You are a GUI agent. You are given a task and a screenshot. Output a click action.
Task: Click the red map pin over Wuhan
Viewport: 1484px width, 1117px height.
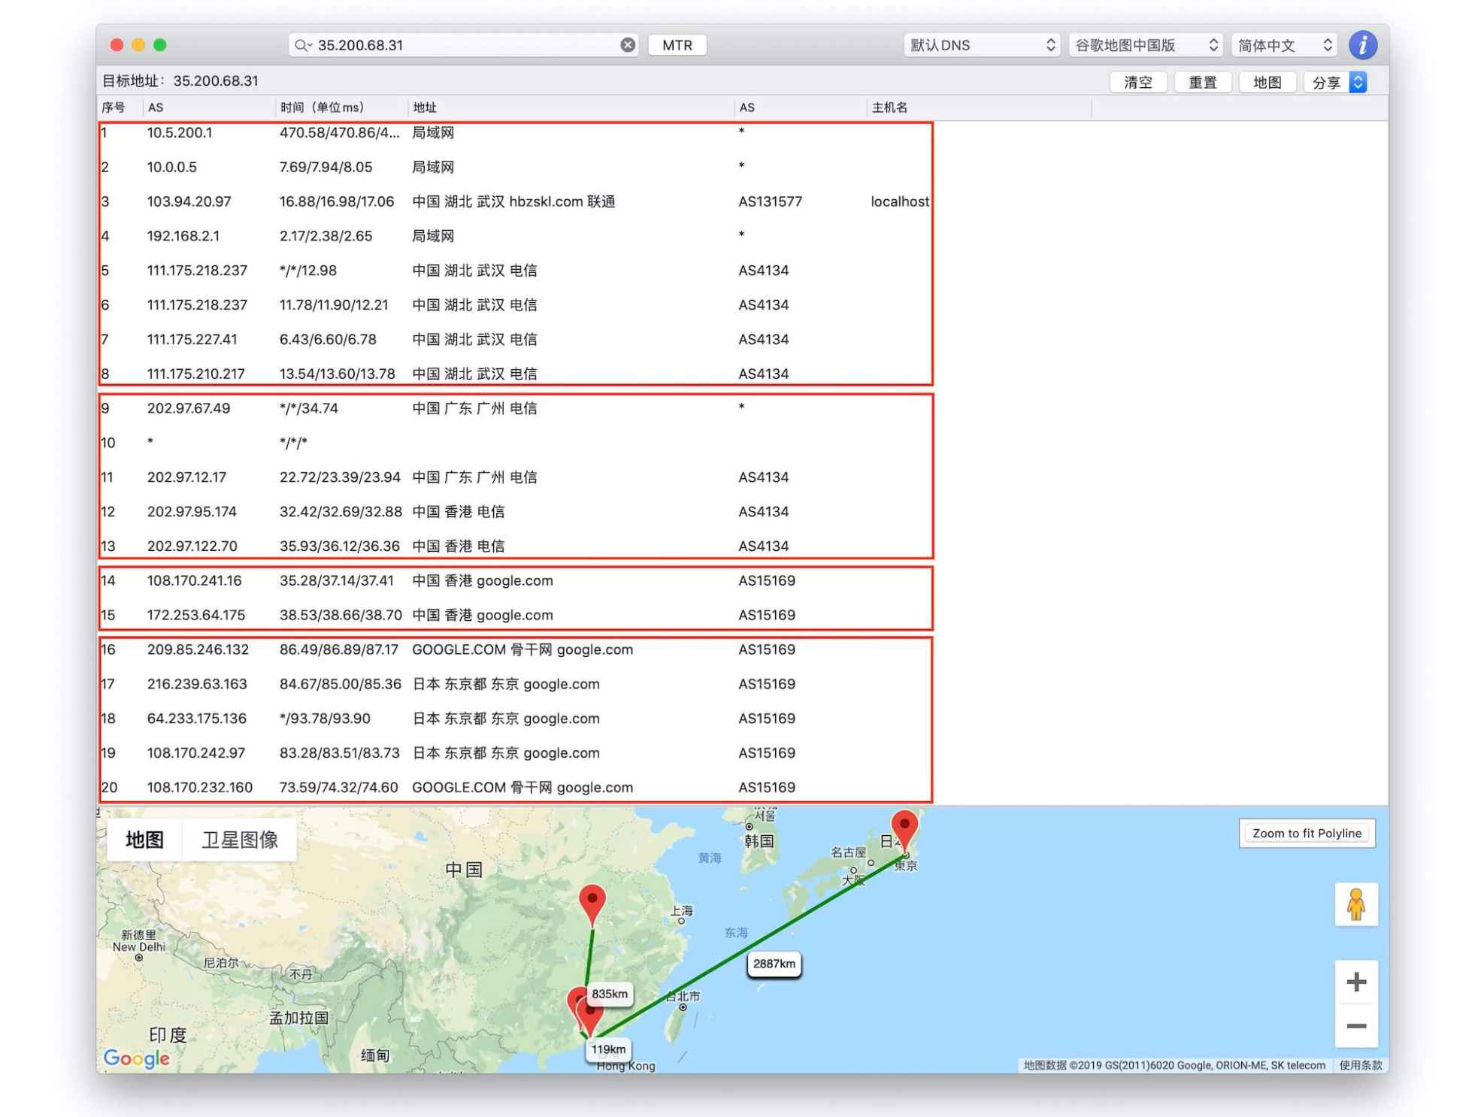592,904
